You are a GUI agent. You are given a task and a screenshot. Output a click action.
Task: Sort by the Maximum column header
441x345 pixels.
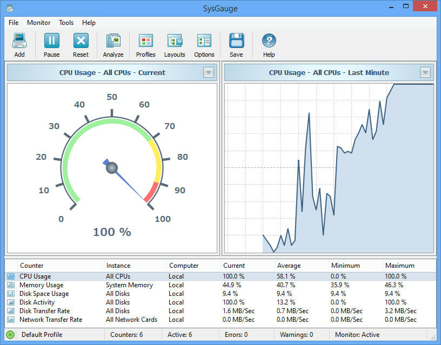410,266
